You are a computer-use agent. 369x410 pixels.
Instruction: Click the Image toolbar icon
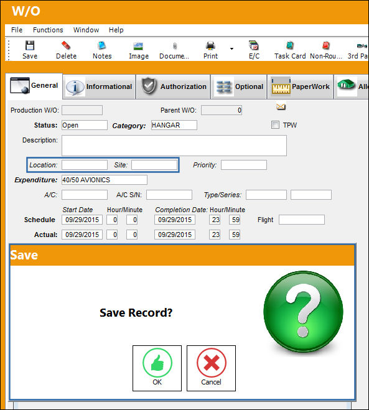138,46
